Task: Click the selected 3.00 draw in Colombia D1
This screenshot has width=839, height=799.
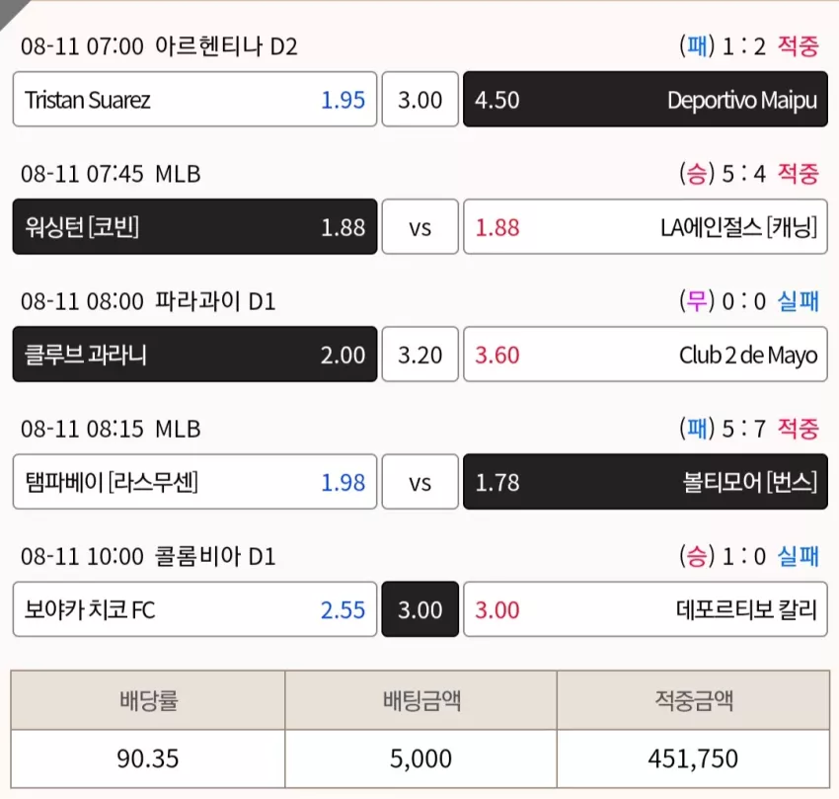Action: (420, 609)
